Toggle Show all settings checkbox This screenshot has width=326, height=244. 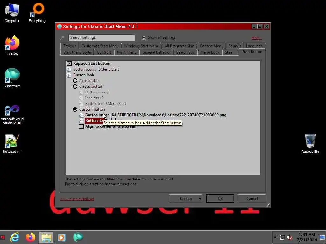(144, 37)
